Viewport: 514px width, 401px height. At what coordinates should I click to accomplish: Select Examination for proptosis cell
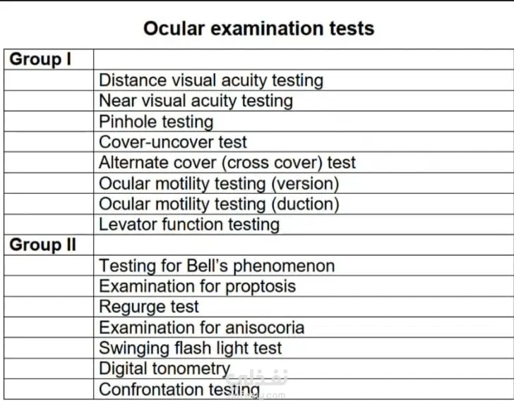pos(304,286)
